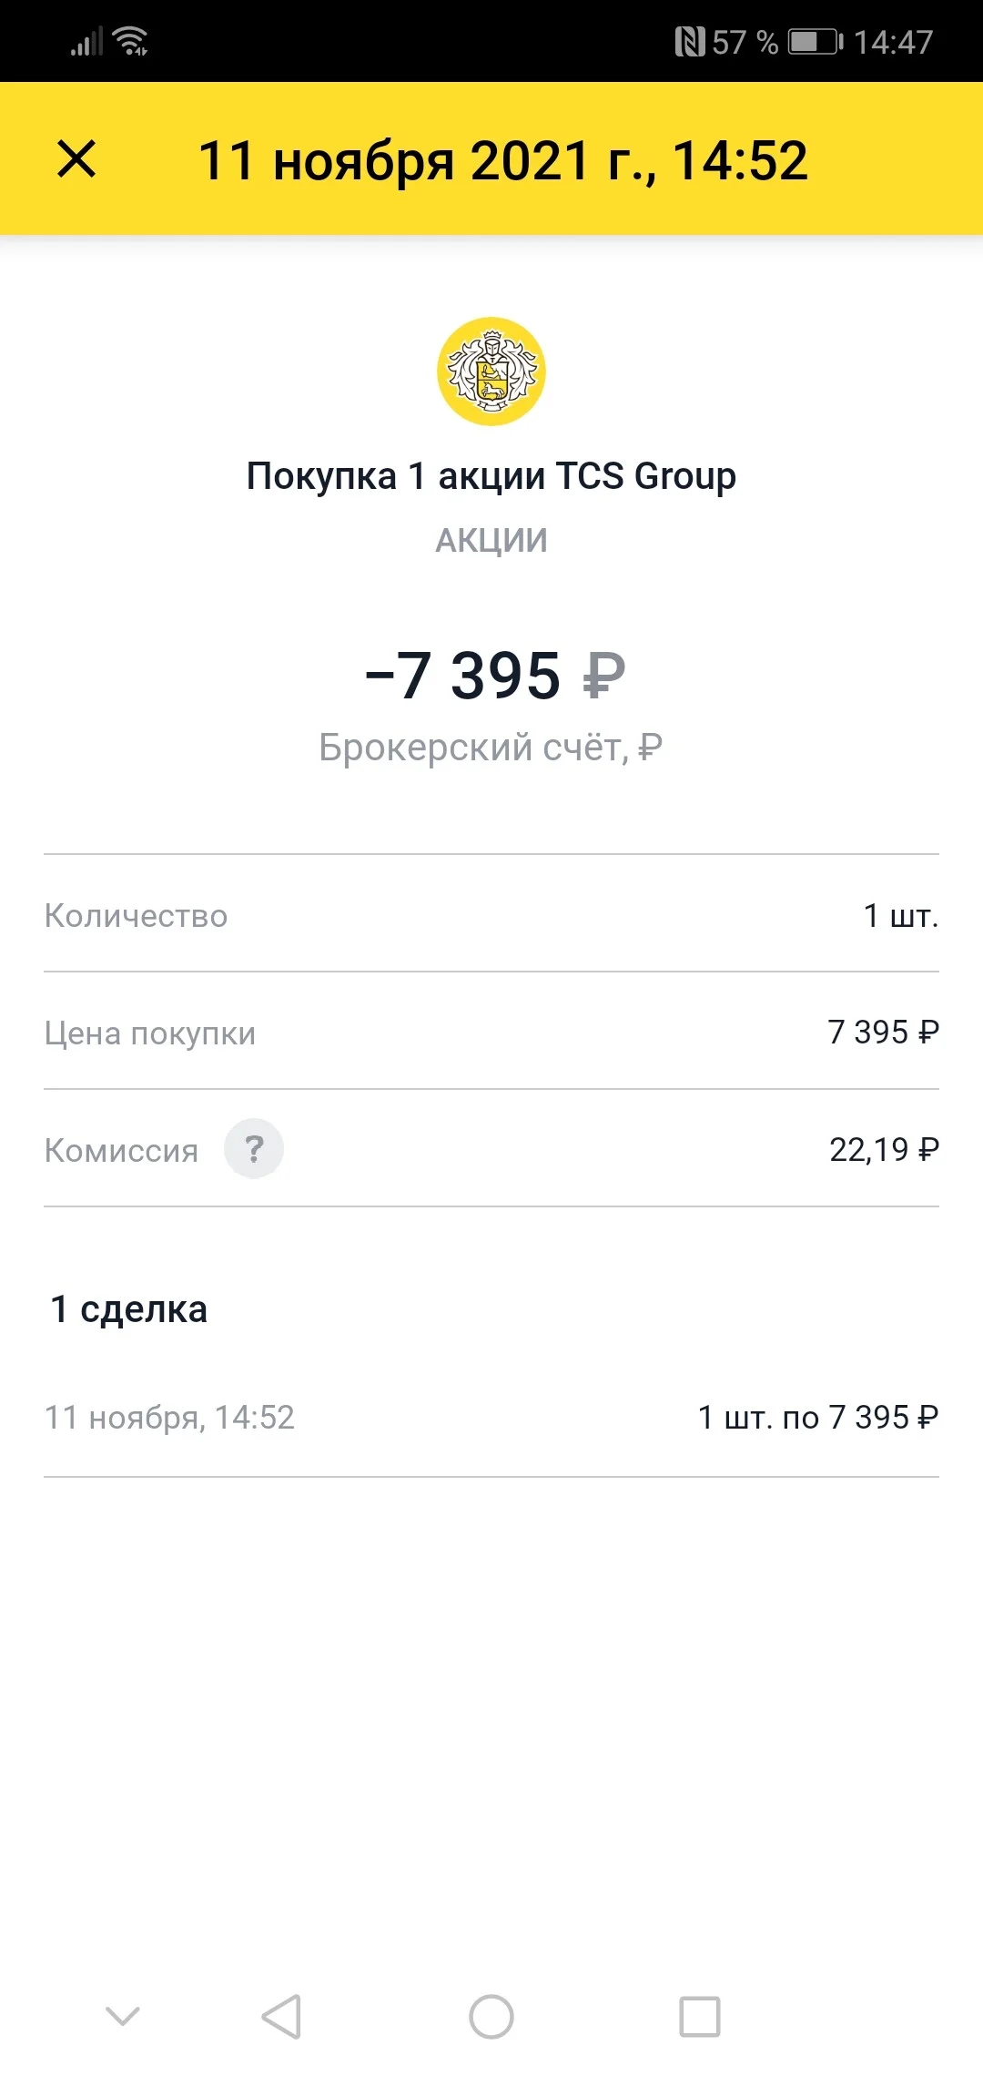Viewport: 983px width, 2076px height.
Task: Tap the −7 395 ₽ amount
Action: tap(494, 676)
